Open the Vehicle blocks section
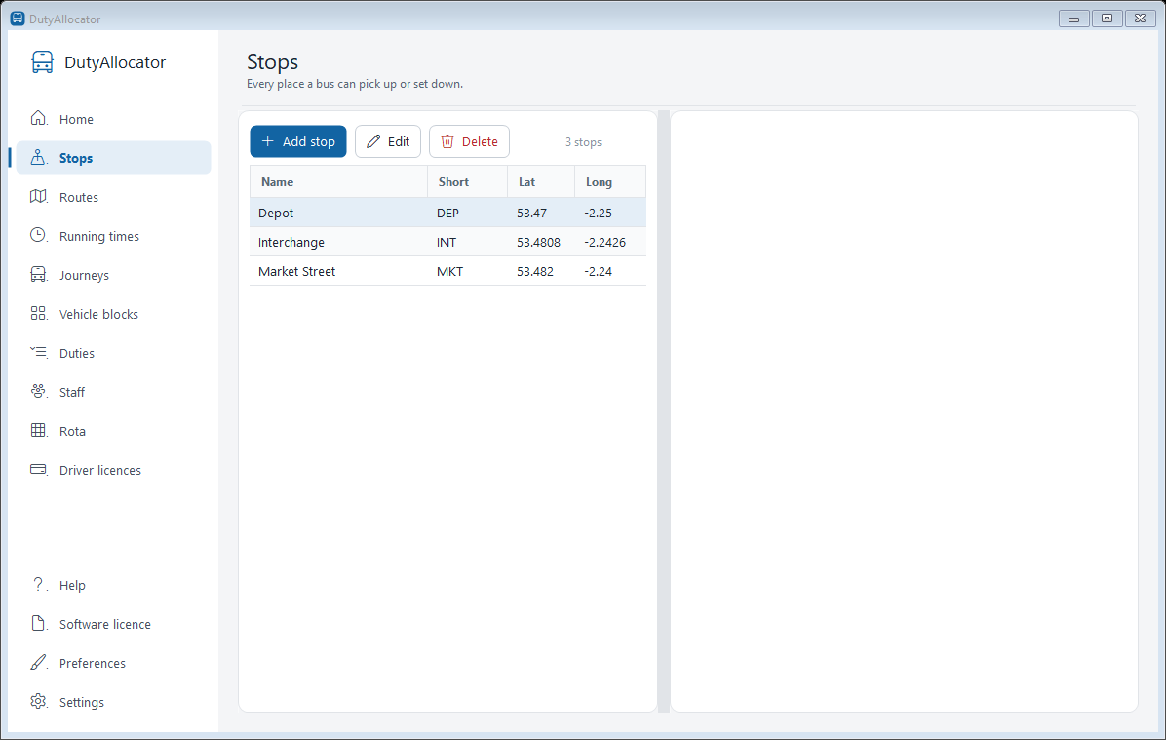 (114, 314)
